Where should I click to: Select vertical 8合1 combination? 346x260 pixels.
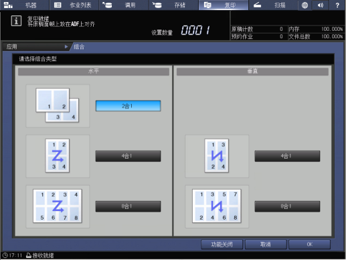click(x=287, y=206)
